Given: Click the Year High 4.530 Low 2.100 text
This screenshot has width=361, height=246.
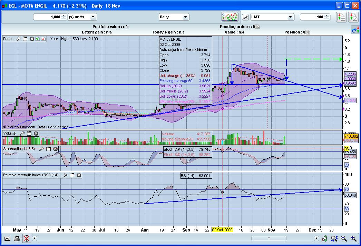Looking at the screenshot, I should coord(74,39).
